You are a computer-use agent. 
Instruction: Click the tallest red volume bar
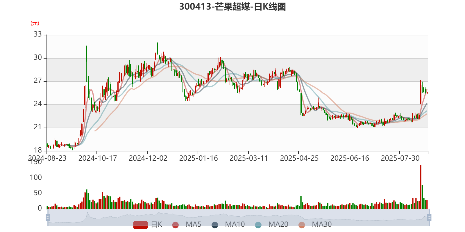[421, 187]
